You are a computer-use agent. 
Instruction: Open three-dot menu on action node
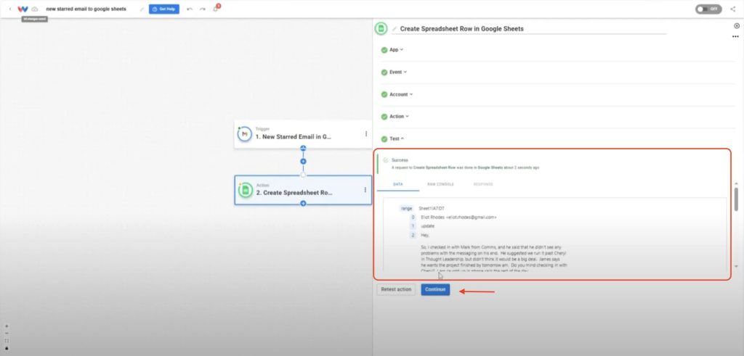click(365, 190)
